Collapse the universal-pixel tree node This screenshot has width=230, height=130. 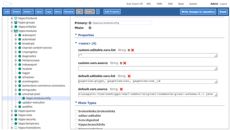pos(16,94)
